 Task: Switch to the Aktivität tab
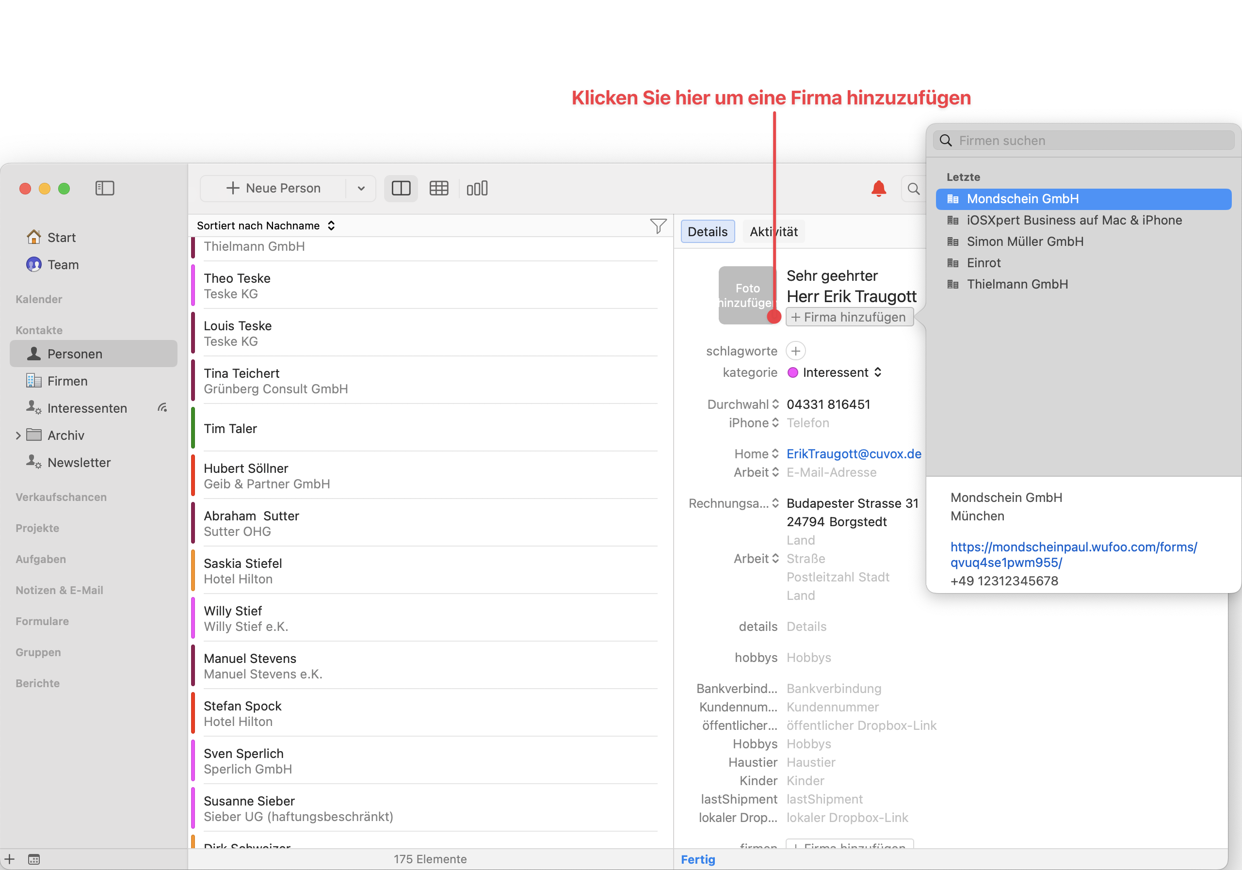774,232
